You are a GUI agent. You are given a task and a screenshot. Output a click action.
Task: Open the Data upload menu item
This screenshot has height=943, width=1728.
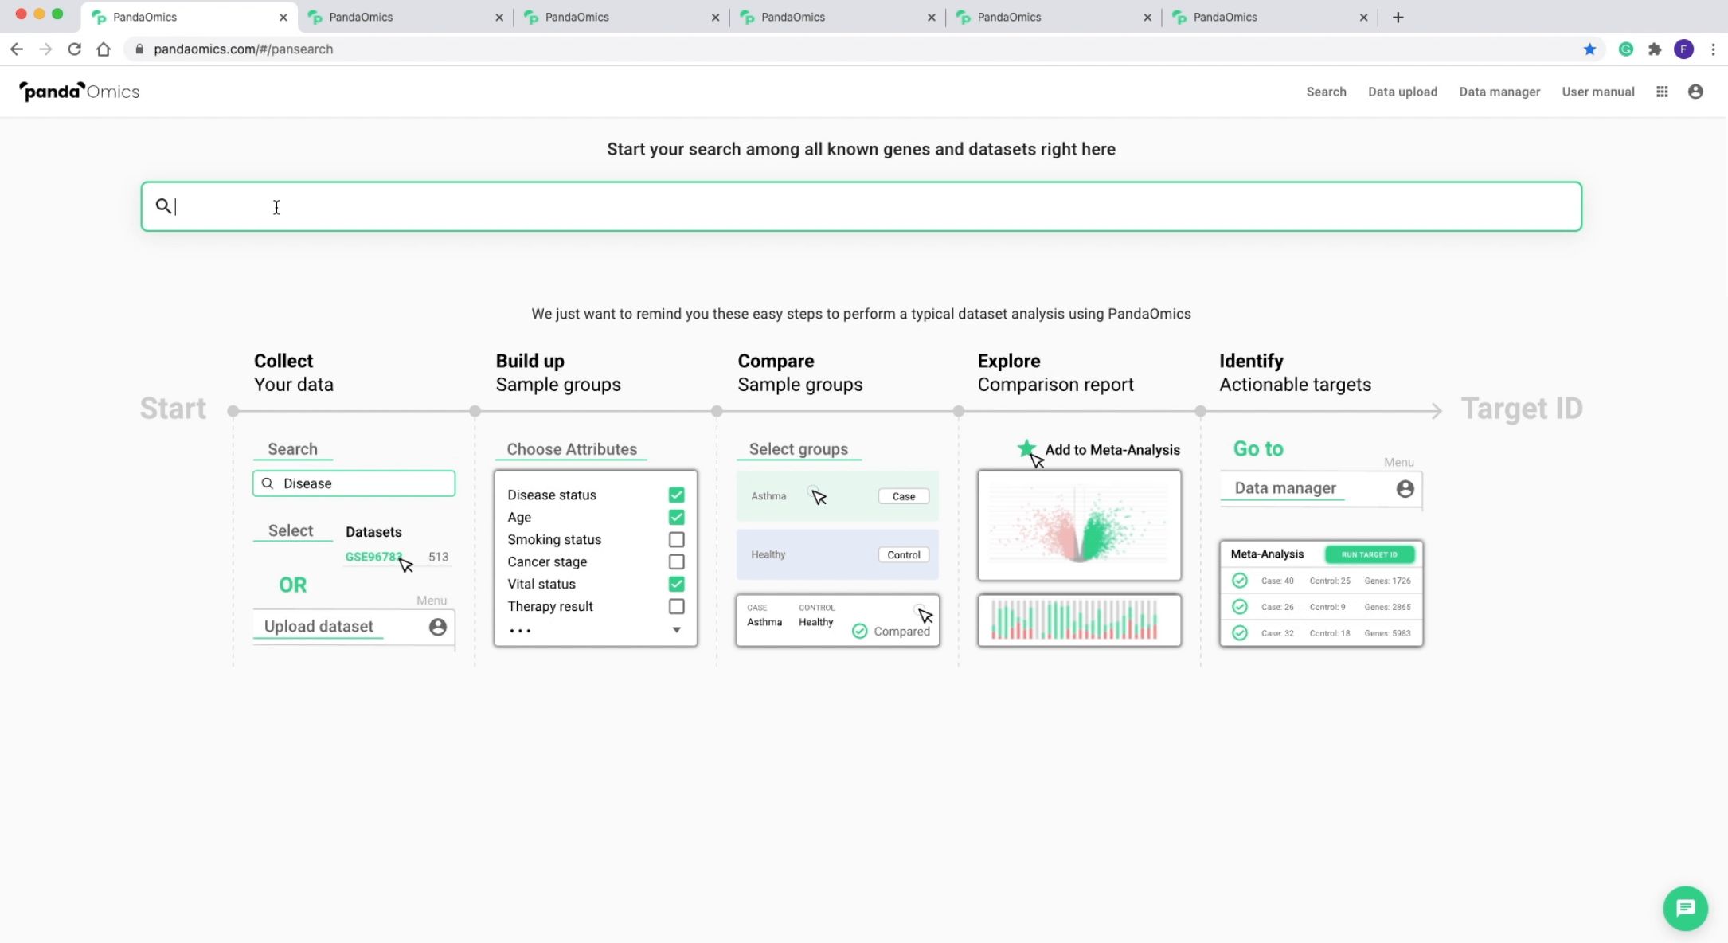click(1402, 92)
